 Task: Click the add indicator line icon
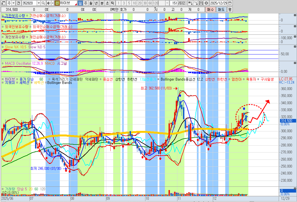195,3
